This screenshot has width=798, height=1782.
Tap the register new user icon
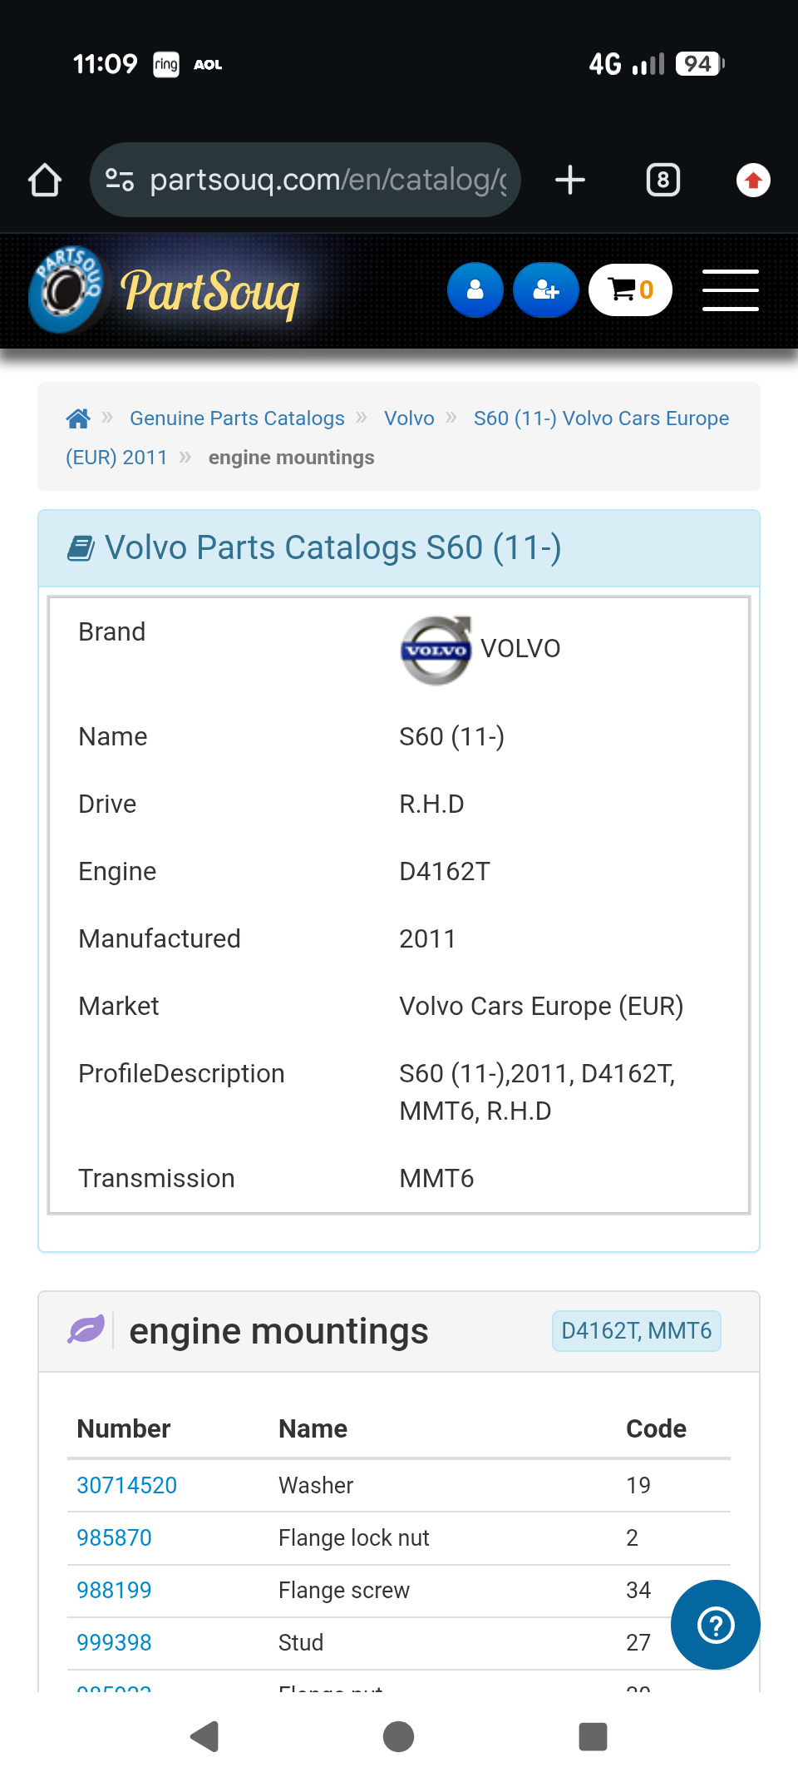pyautogui.click(x=545, y=290)
